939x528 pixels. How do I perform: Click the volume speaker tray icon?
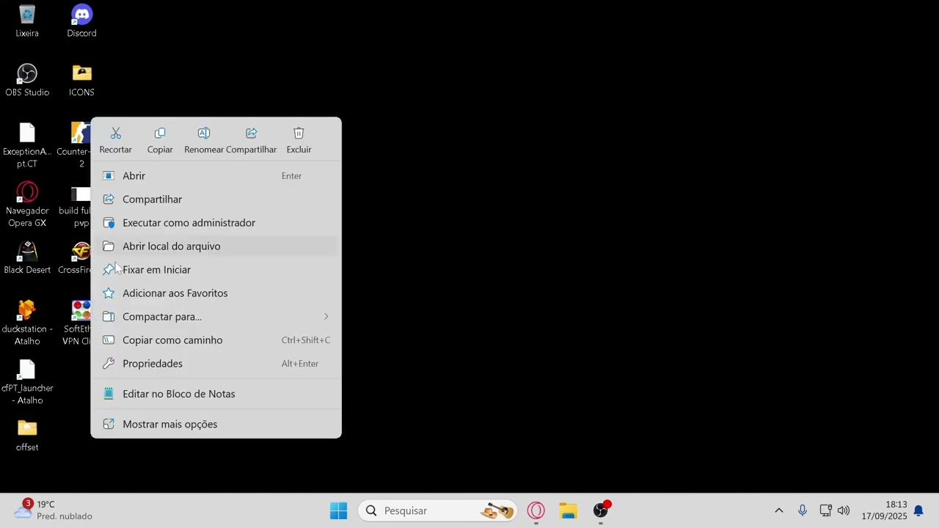tap(844, 510)
